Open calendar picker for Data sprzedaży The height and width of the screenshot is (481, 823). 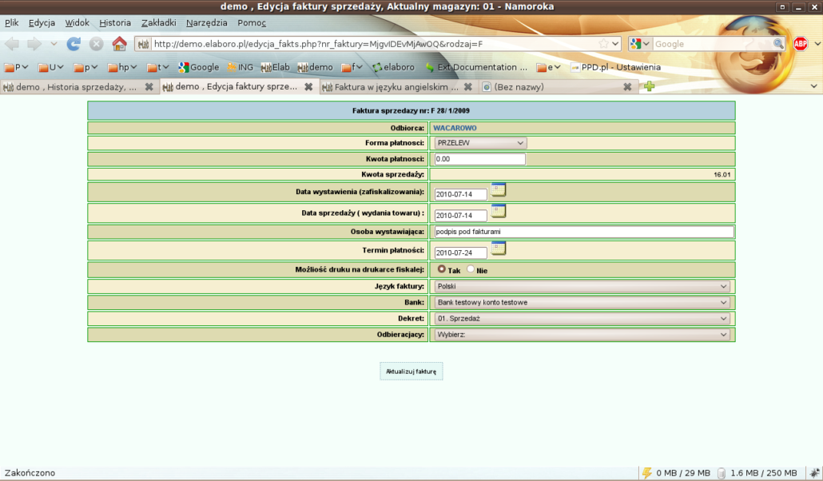pyautogui.click(x=499, y=212)
